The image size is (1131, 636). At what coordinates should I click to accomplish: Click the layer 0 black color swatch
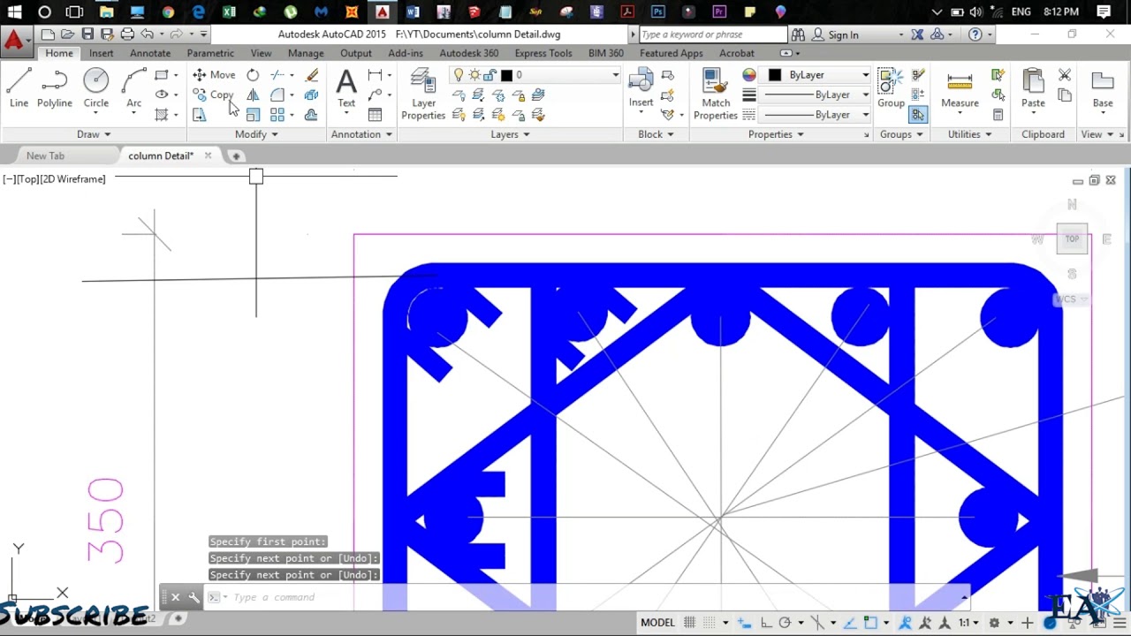click(x=506, y=75)
